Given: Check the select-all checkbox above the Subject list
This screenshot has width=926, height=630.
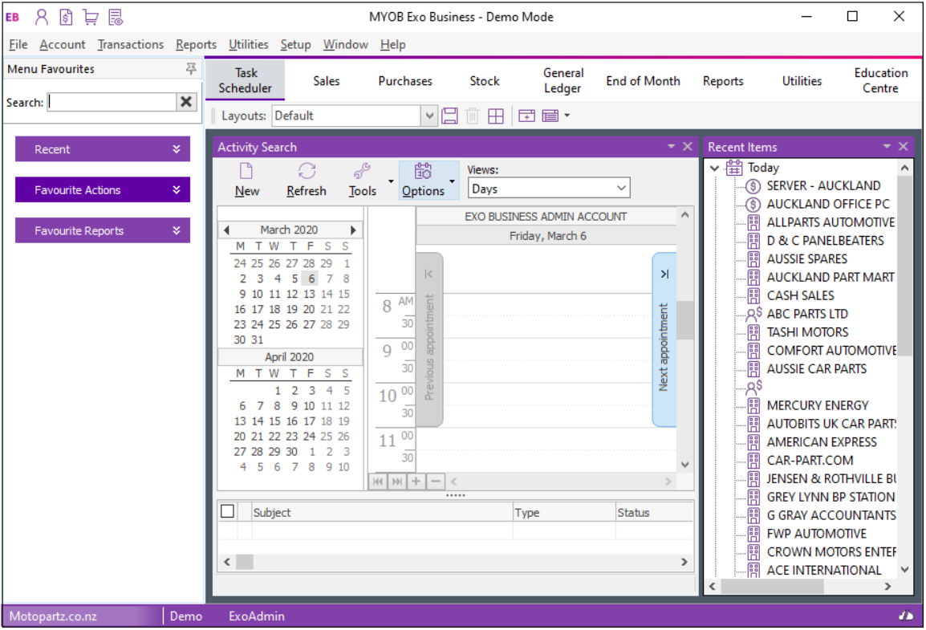Looking at the screenshot, I should (x=227, y=510).
